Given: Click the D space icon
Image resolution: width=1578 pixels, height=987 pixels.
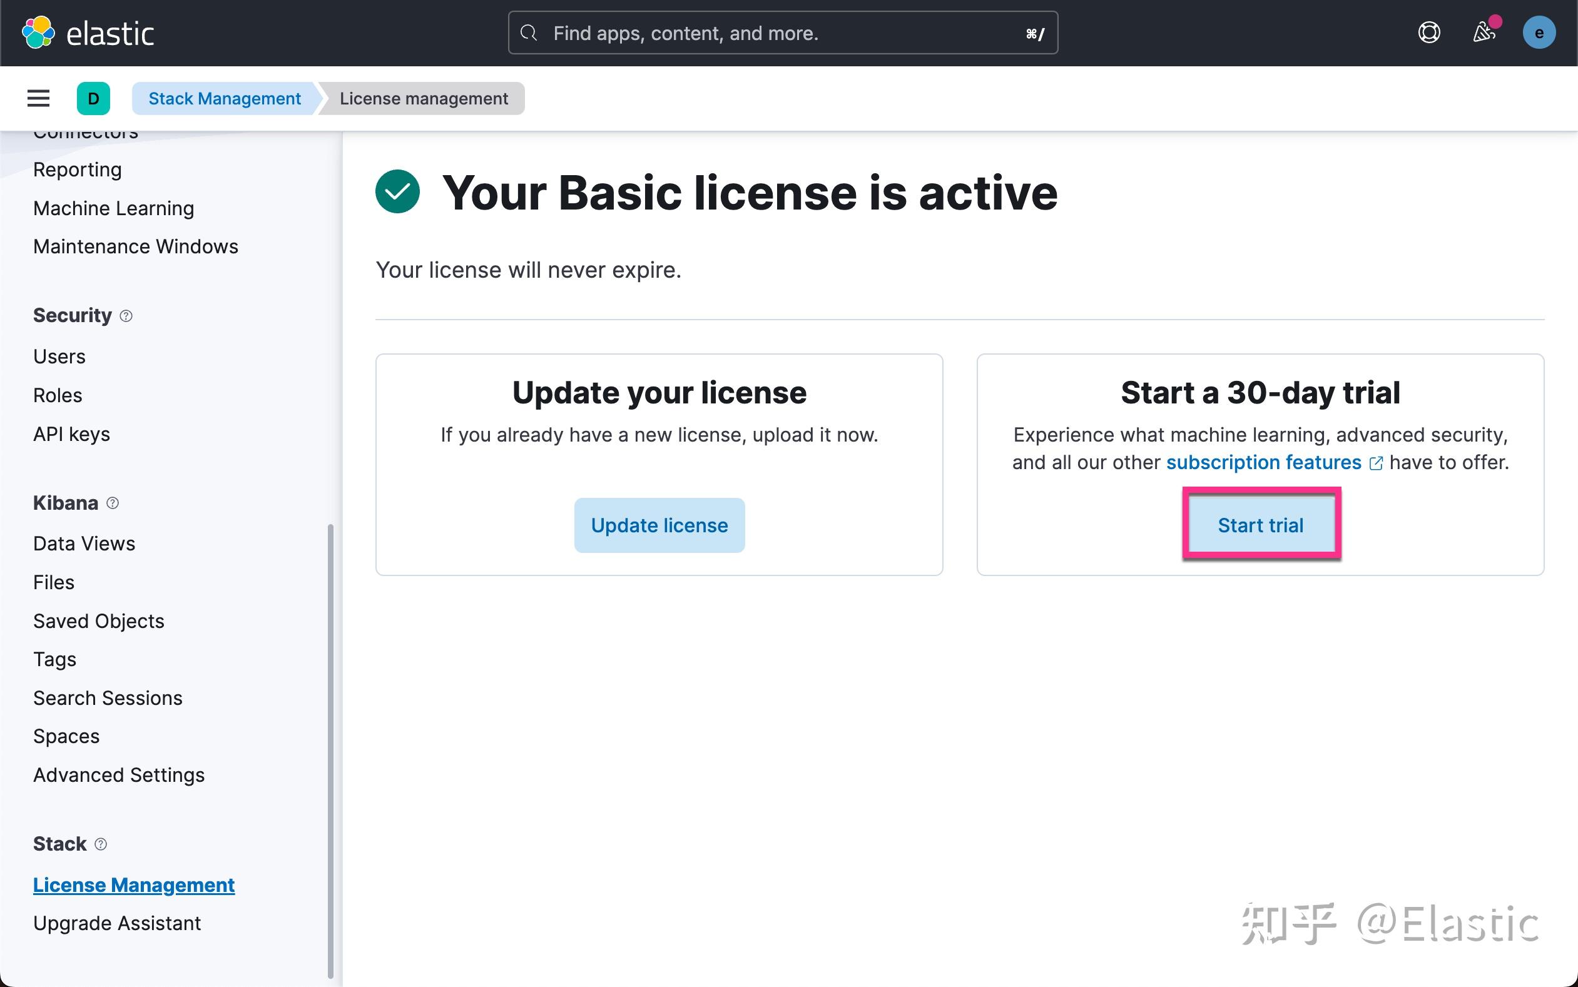Looking at the screenshot, I should click(93, 99).
